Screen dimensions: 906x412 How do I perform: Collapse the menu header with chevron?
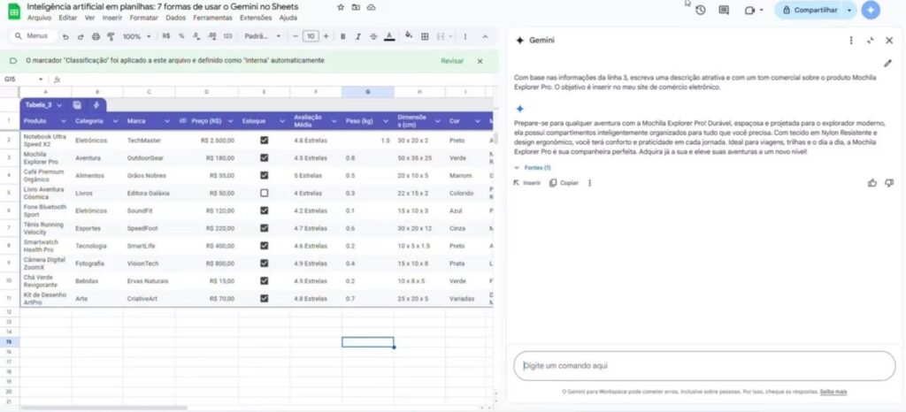(x=486, y=36)
